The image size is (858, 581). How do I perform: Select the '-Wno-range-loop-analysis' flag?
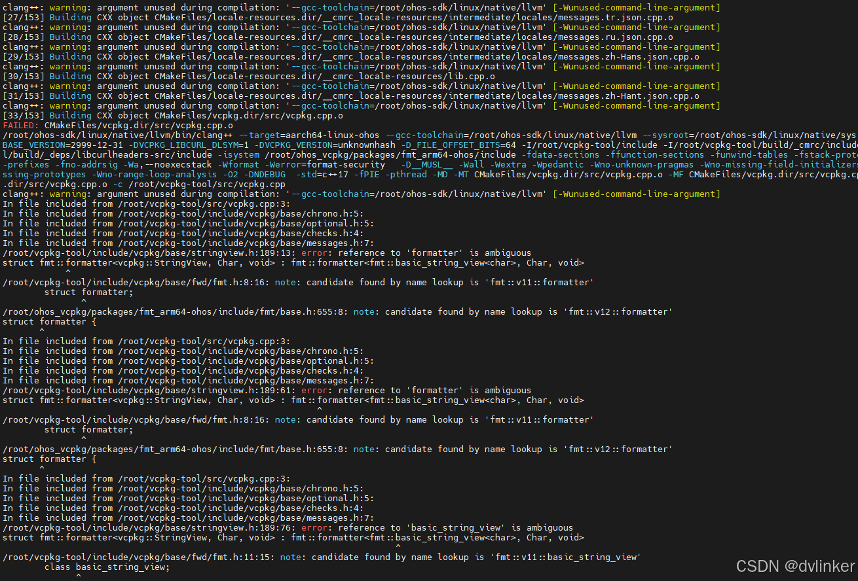(155, 174)
